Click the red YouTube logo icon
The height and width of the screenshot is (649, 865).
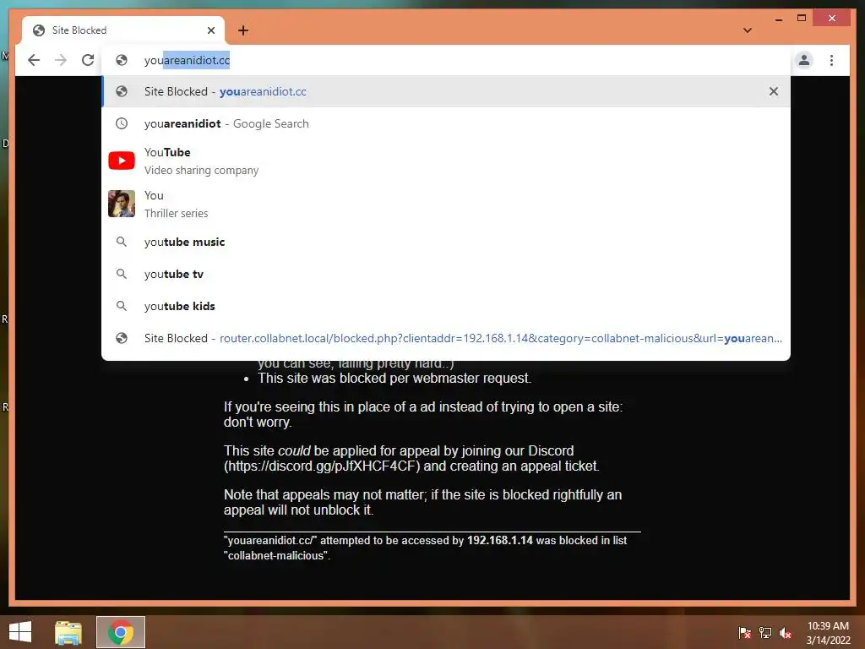[122, 161]
